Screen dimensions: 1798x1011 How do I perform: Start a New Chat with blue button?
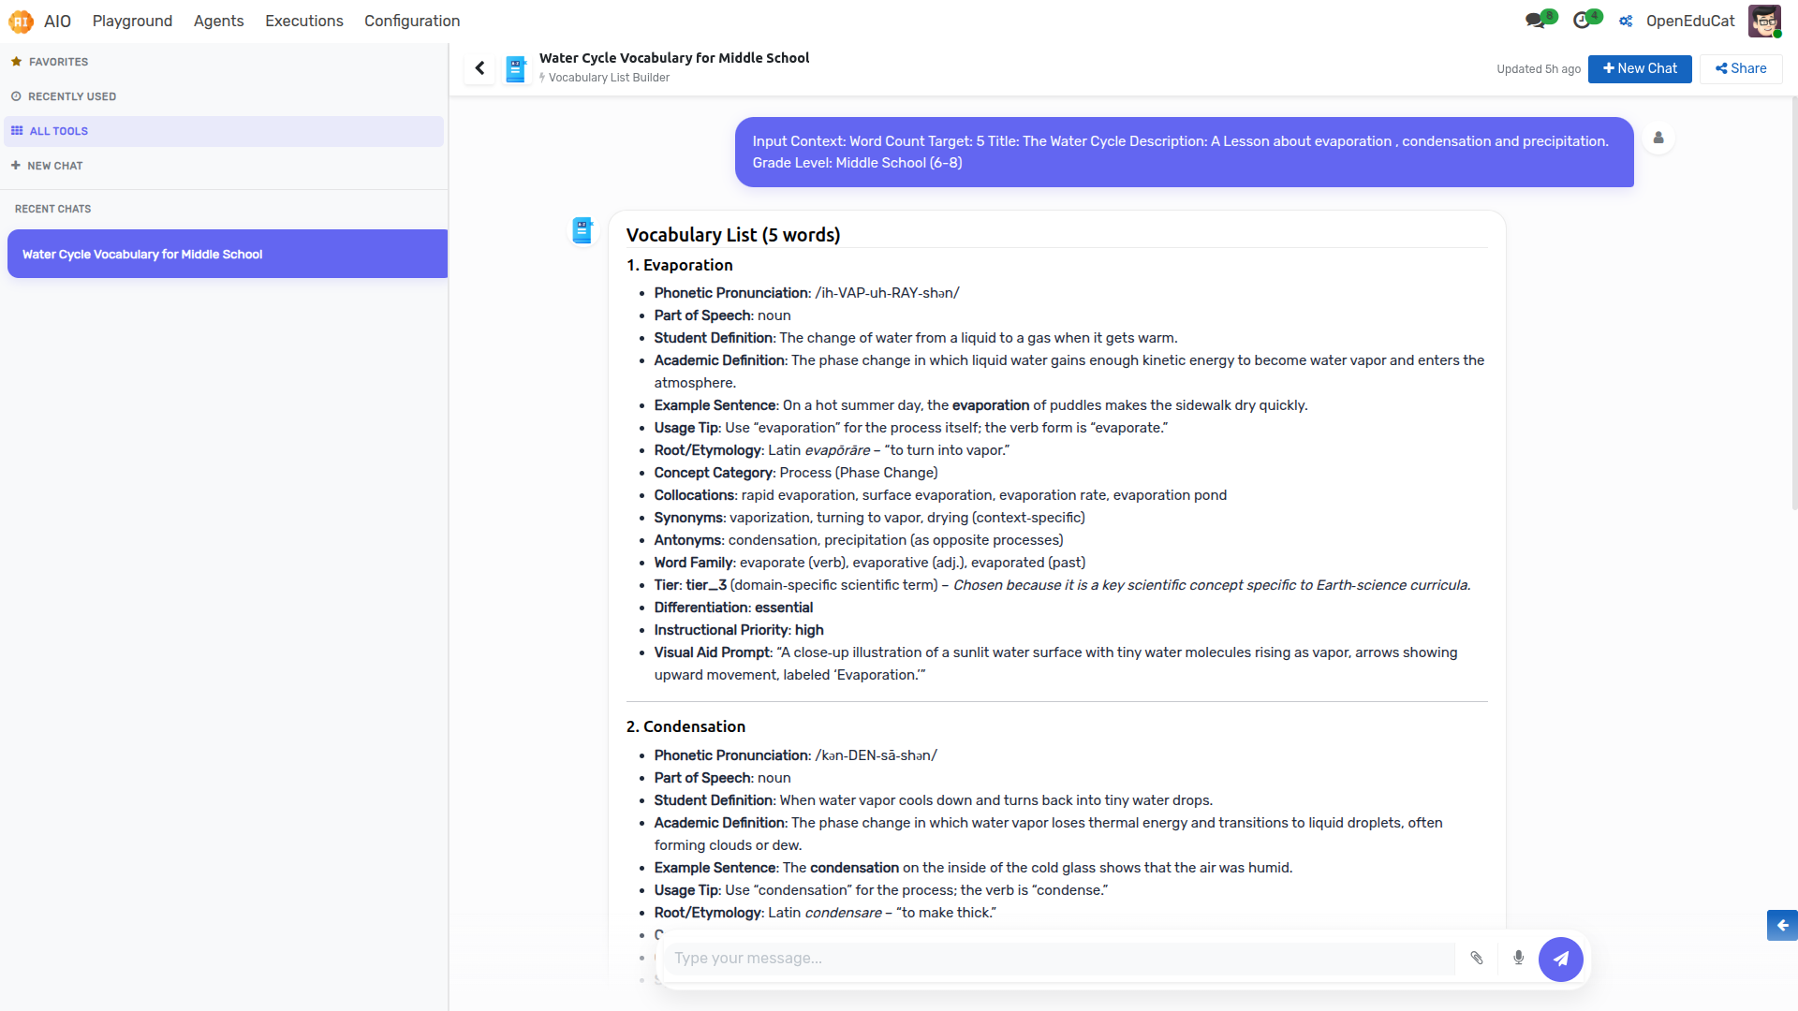tap(1640, 68)
